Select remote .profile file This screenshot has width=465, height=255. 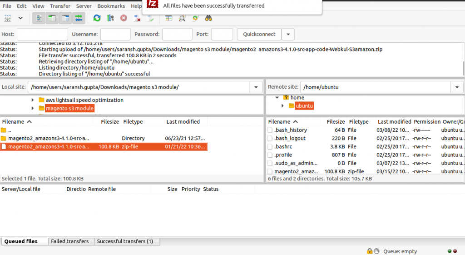pyautogui.click(x=366, y=155)
